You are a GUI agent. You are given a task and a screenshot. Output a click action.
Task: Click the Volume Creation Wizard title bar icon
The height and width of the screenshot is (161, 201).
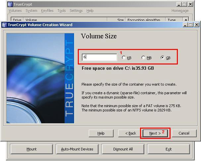(x=5, y=25)
